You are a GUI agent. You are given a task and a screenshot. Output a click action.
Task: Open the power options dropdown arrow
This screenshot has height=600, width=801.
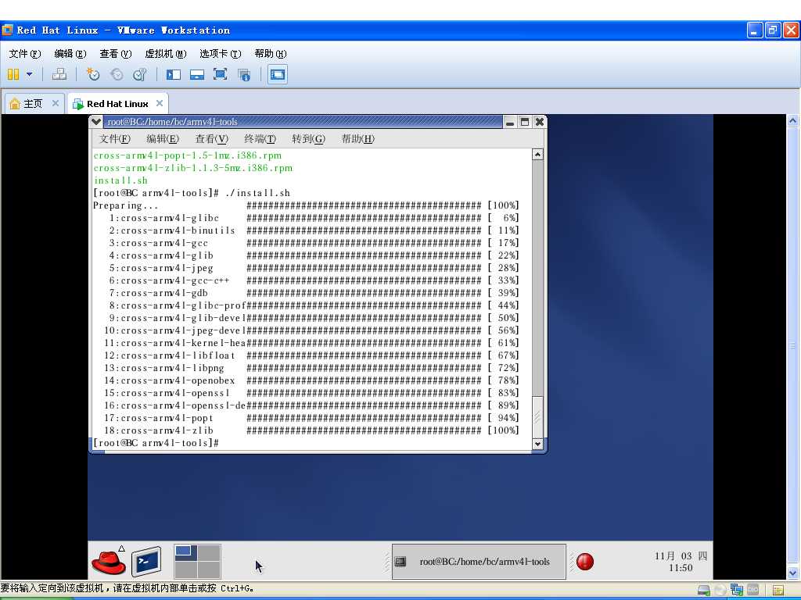pos(29,74)
